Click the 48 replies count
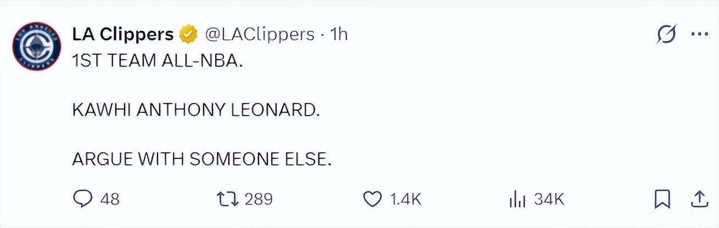The image size is (719, 228). pos(110,199)
